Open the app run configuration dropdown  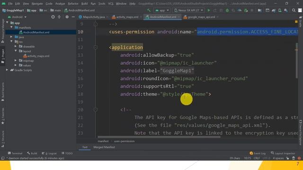point(162,10)
